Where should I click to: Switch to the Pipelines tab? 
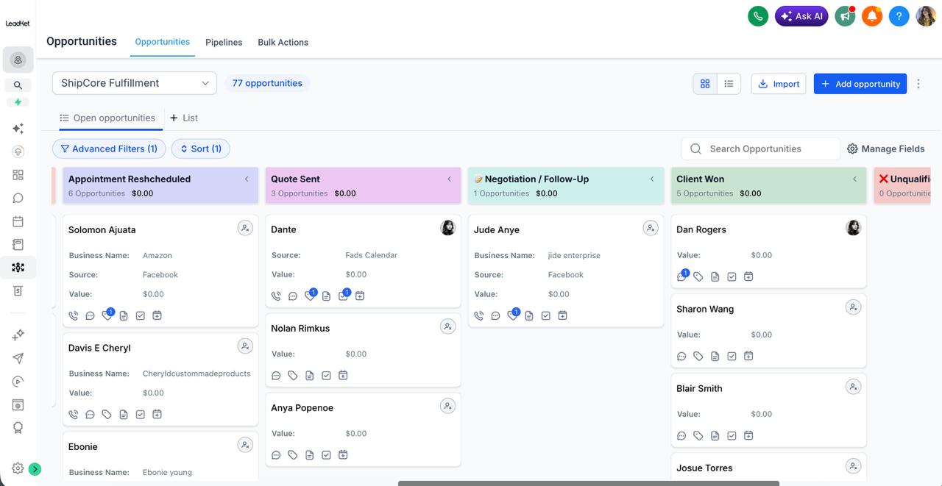tap(224, 42)
